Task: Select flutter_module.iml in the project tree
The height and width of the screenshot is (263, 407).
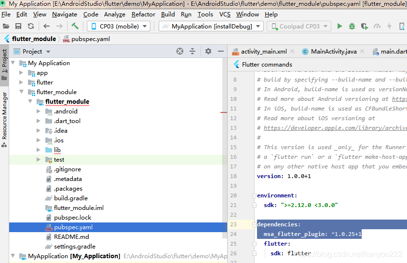Action: click(79, 208)
